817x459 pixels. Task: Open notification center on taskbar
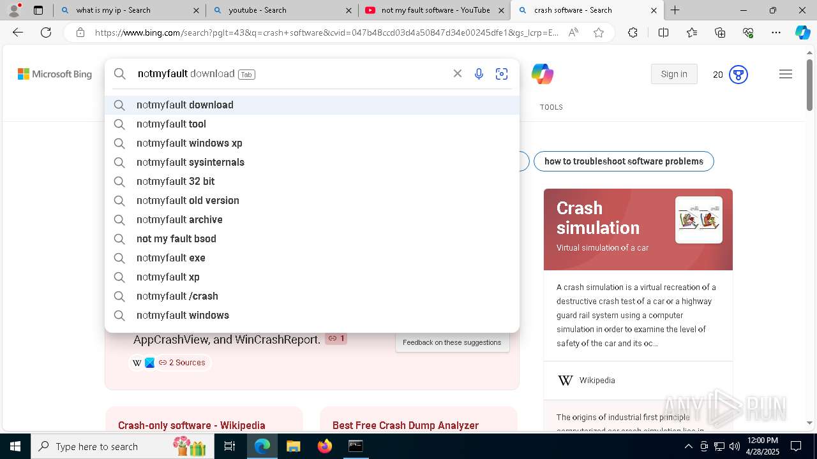[796, 446]
